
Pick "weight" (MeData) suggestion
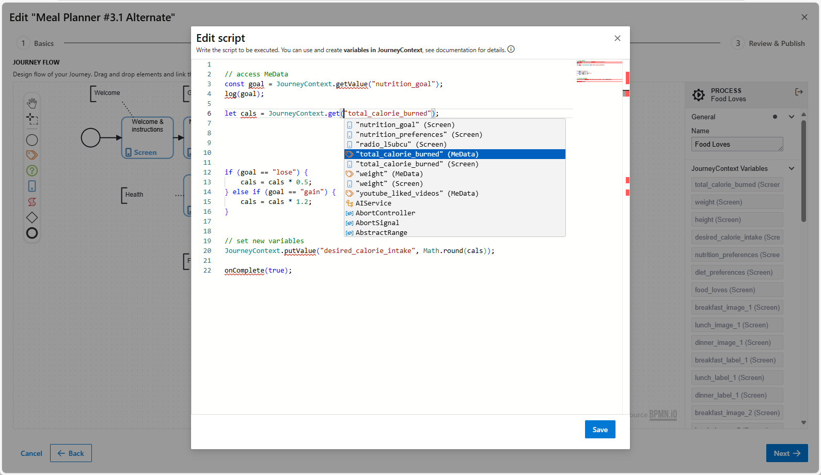455,173
